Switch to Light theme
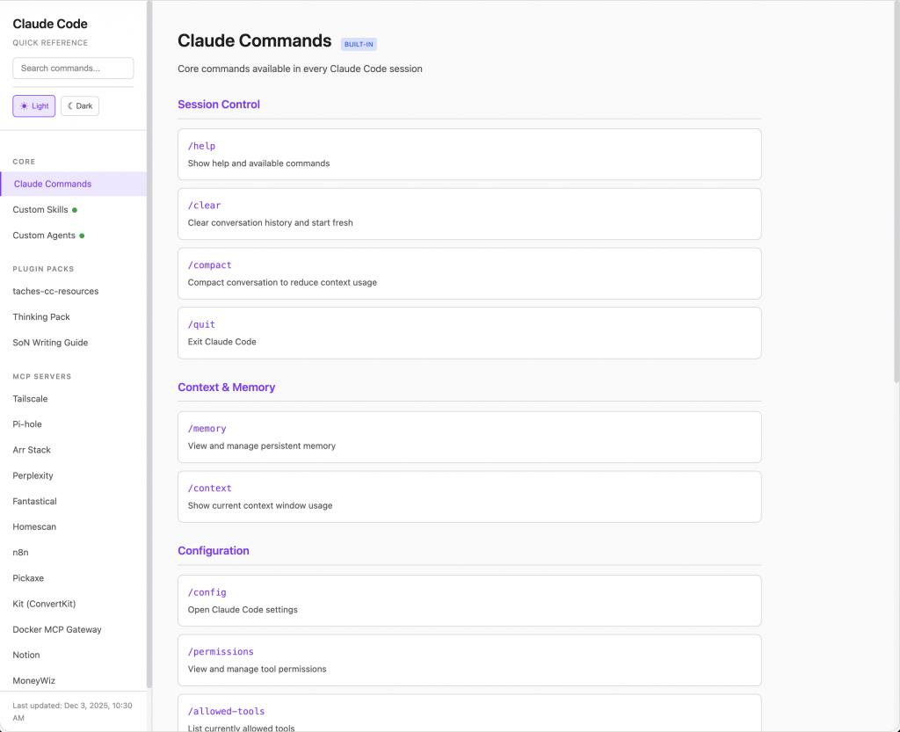 click(34, 106)
